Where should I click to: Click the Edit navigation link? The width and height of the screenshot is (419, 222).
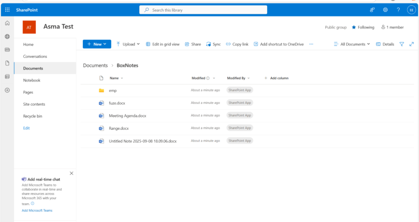click(x=26, y=128)
